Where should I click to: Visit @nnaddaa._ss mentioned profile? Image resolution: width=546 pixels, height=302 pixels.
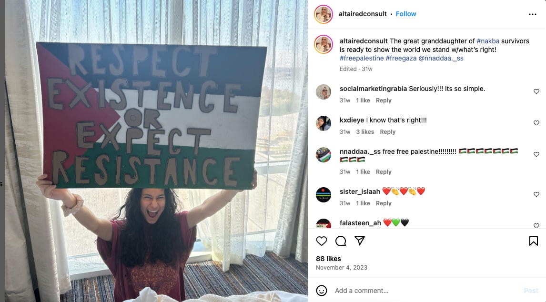tap(441, 58)
